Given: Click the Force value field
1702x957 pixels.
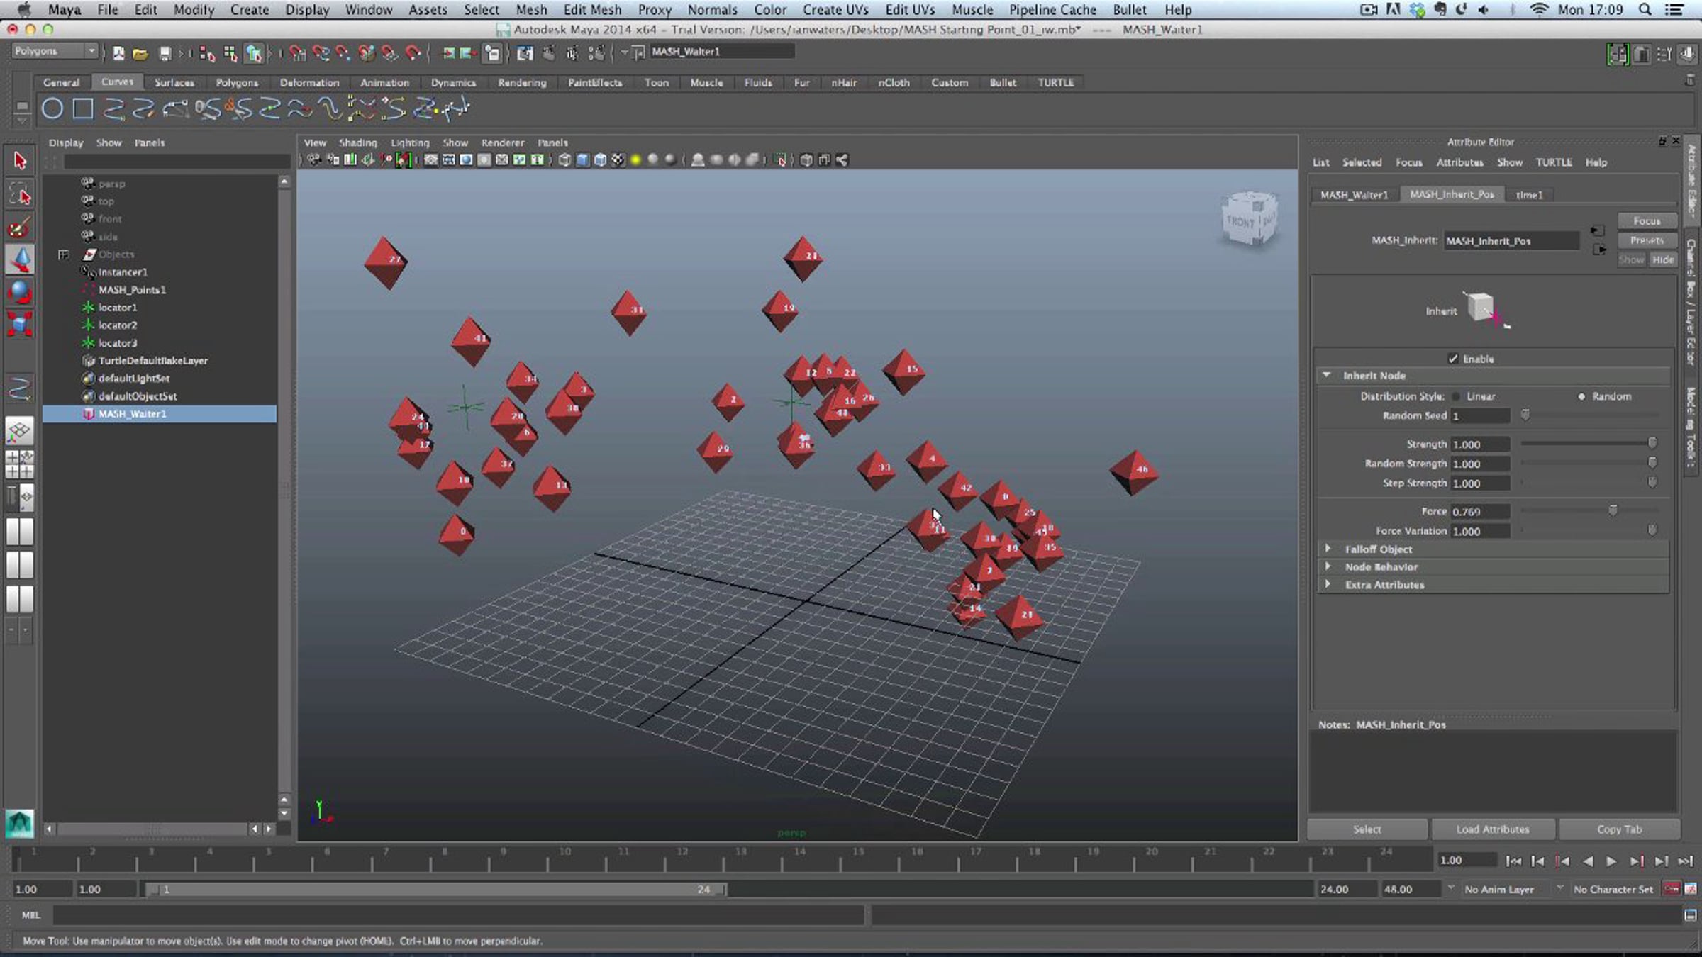Looking at the screenshot, I should (x=1480, y=511).
